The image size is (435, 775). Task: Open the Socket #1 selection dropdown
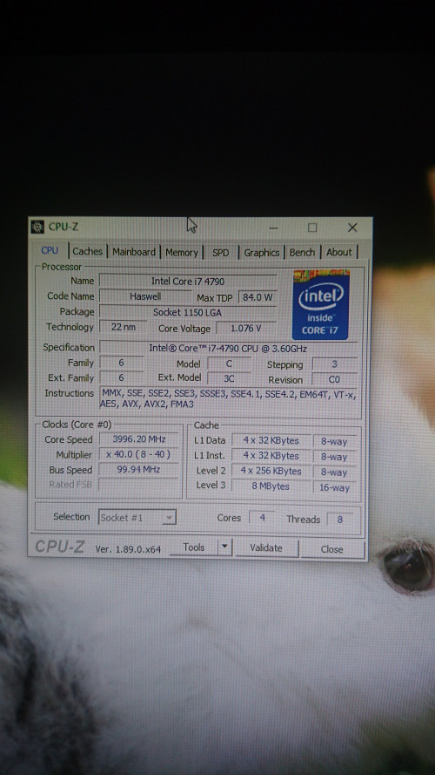click(137, 518)
